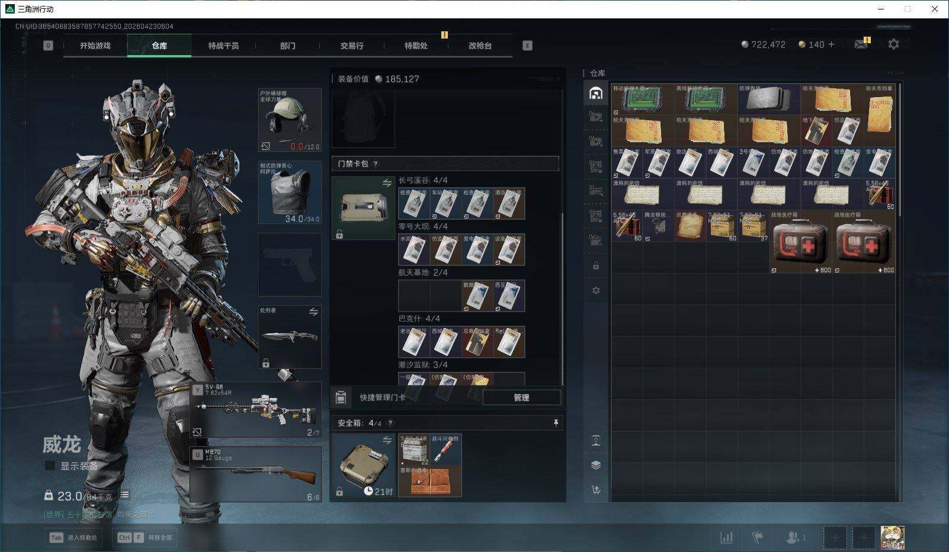Select the 户外棒球帽 helmet slot
949x552 pixels.
290,120
